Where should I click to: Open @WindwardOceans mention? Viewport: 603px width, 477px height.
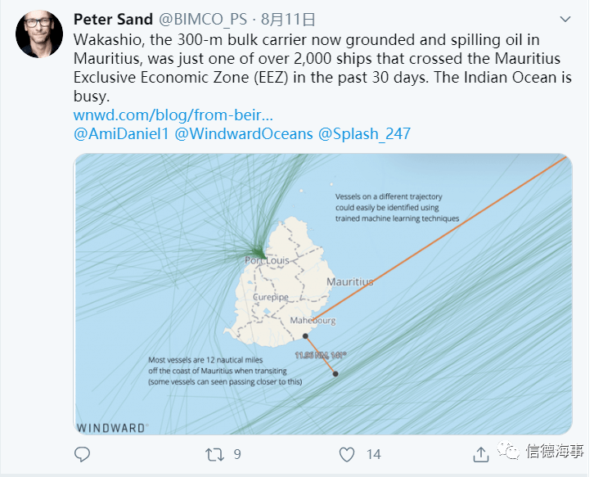244,134
